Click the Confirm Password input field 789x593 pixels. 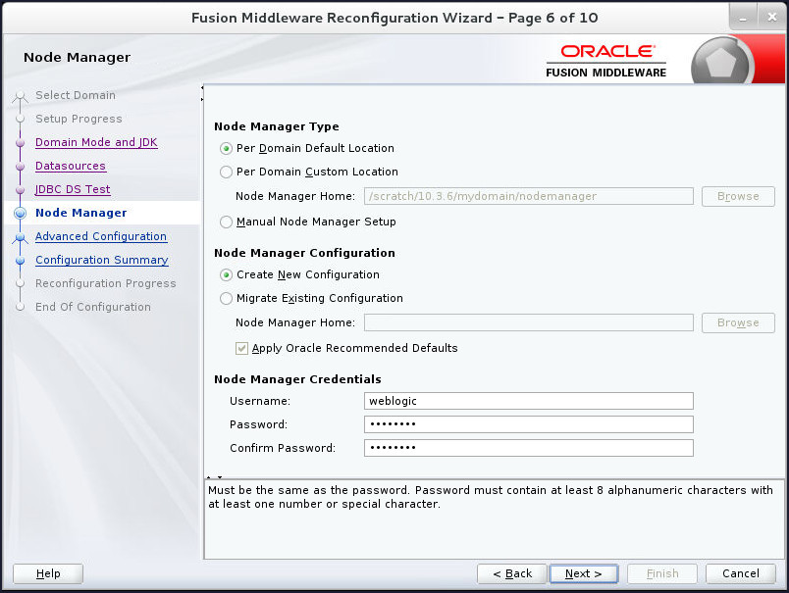click(x=528, y=448)
